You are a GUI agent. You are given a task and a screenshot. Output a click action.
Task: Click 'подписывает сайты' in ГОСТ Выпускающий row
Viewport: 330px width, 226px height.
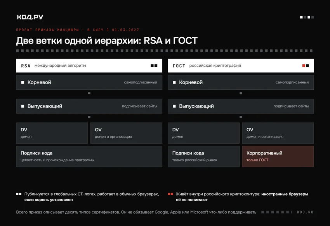[291, 106]
